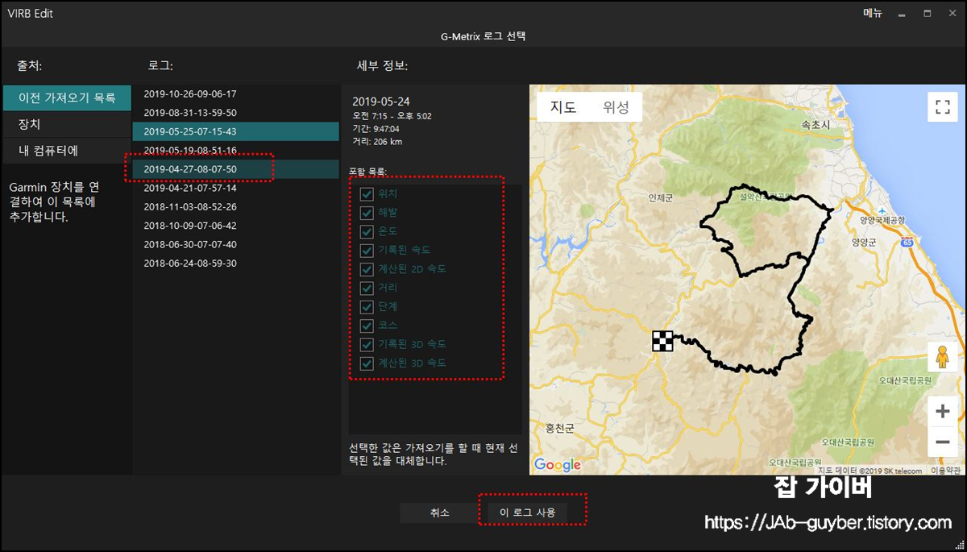Select log 2019-10-26-09-06-17
Screen dimensions: 967x552
tap(236, 93)
